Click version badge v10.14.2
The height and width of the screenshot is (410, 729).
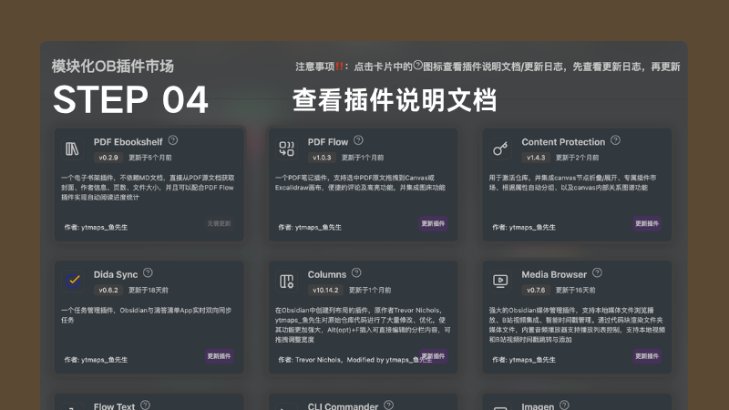click(x=325, y=290)
